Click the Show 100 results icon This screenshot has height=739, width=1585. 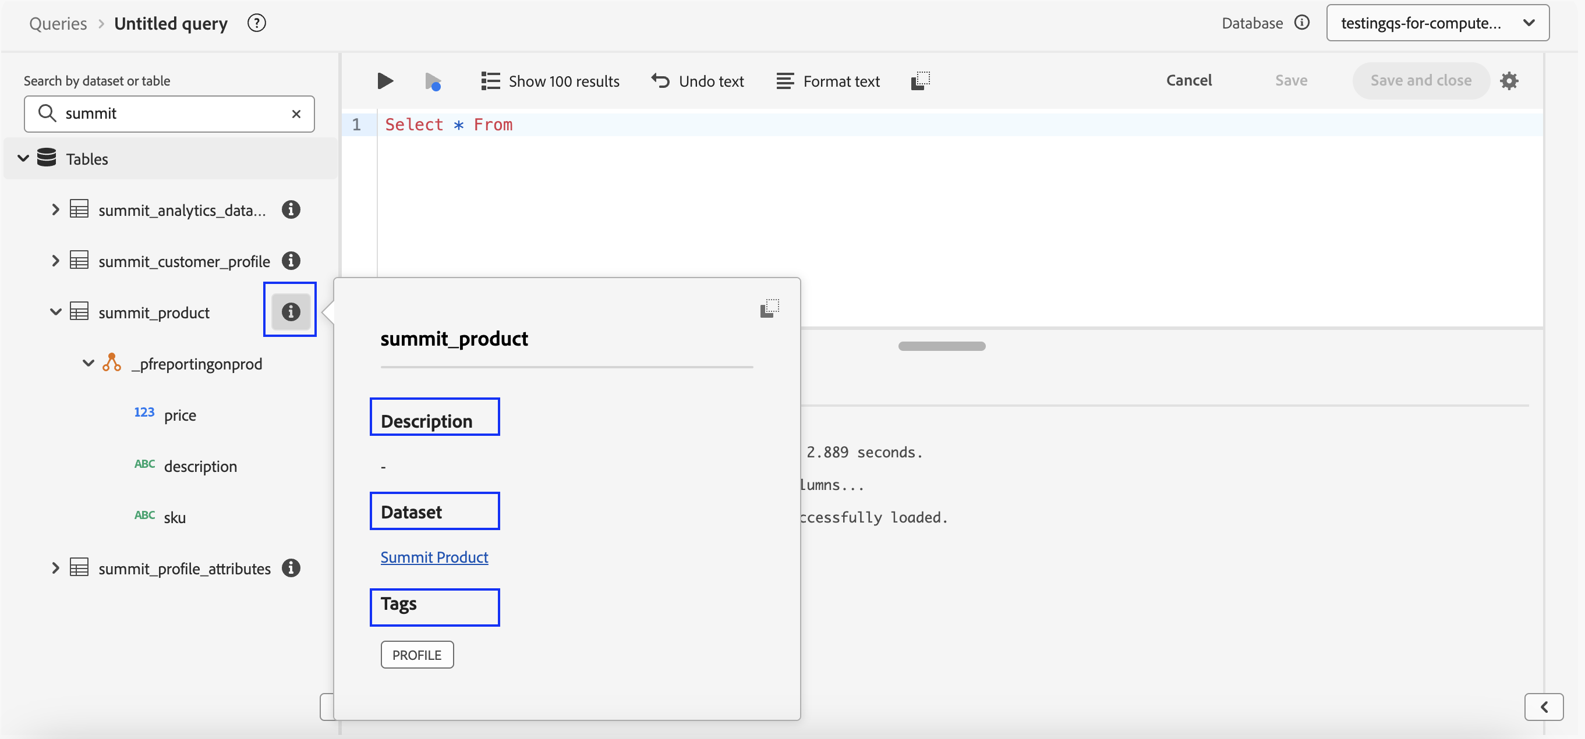point(490,80)
